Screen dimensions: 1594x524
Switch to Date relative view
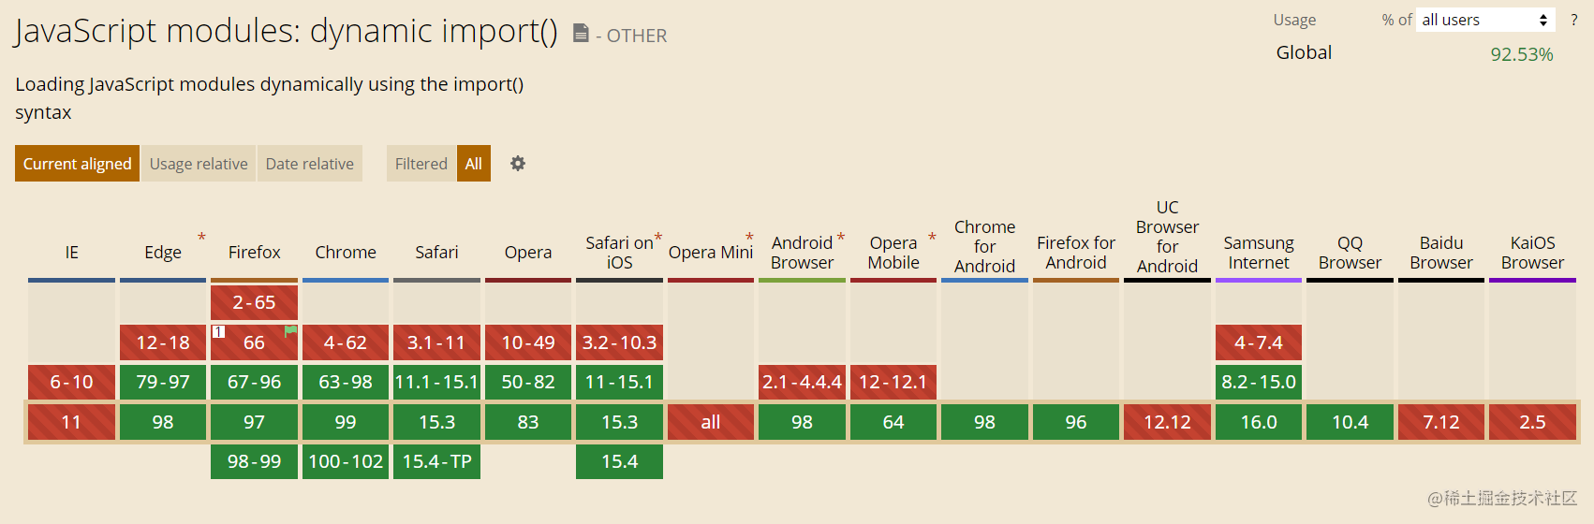(310, 164)
